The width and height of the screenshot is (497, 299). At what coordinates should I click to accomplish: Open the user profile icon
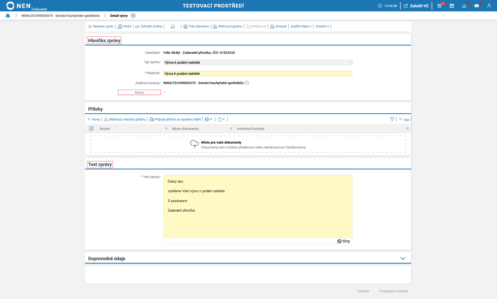coord(489,6)
